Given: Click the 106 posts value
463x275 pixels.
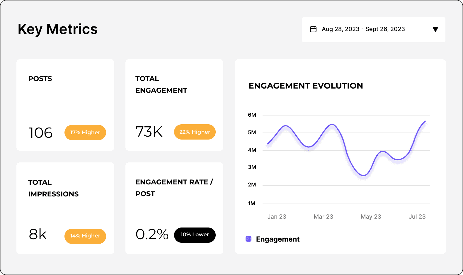Looking at the screenshot, I should pos(40,133).
